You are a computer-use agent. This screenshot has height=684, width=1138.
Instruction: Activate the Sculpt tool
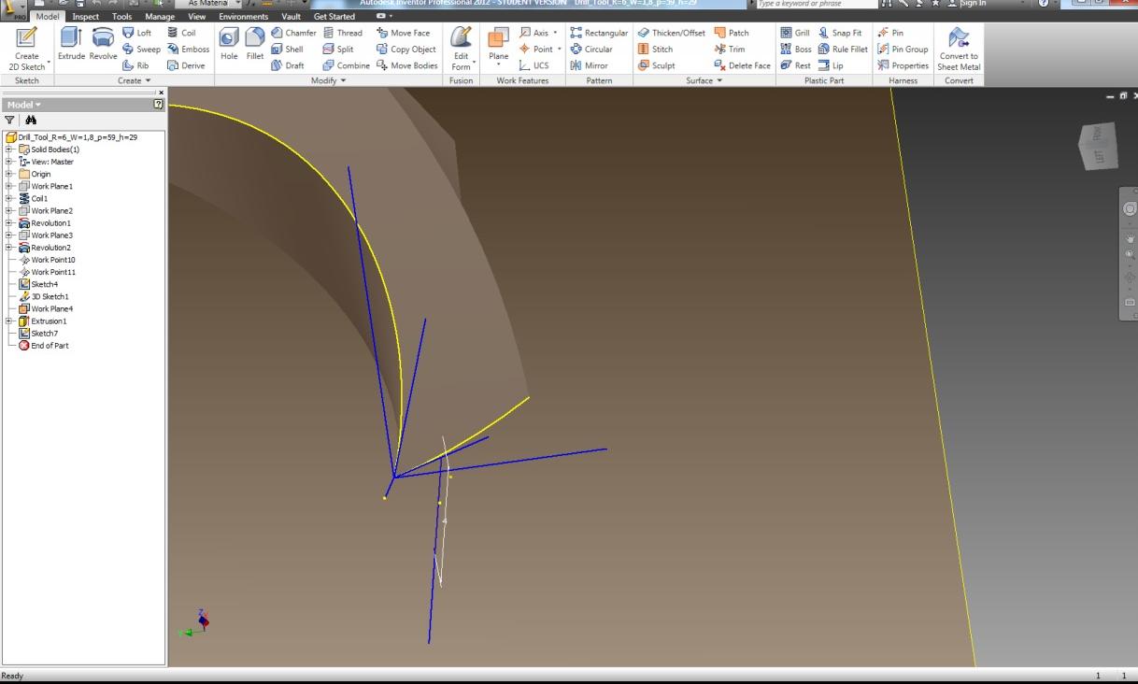tap(657, 65)
